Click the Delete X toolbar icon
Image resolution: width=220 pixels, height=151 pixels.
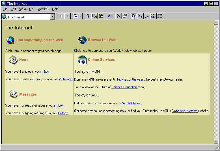118,16
